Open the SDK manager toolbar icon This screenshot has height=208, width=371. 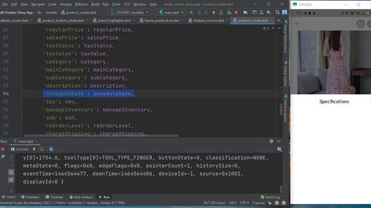(x=269, y=12)
